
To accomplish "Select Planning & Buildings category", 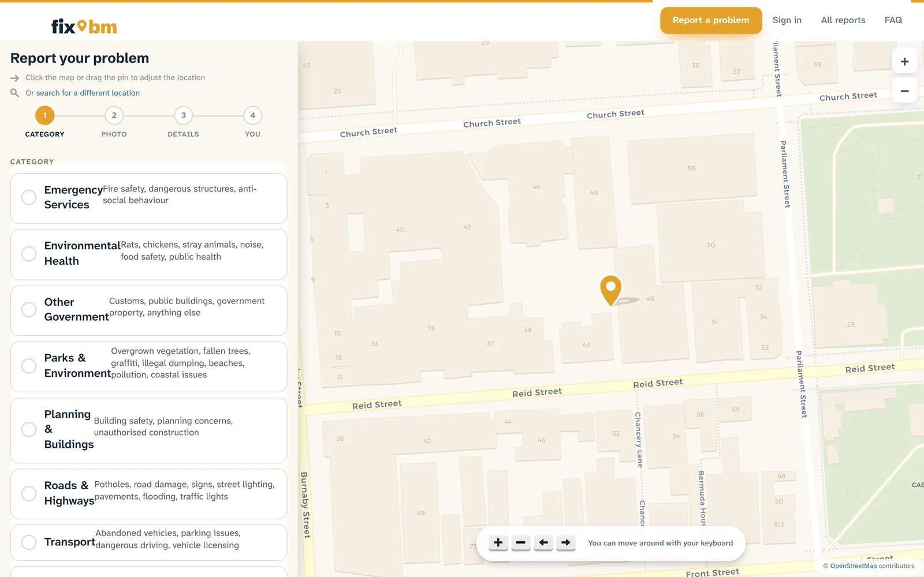I will point(148,430).
